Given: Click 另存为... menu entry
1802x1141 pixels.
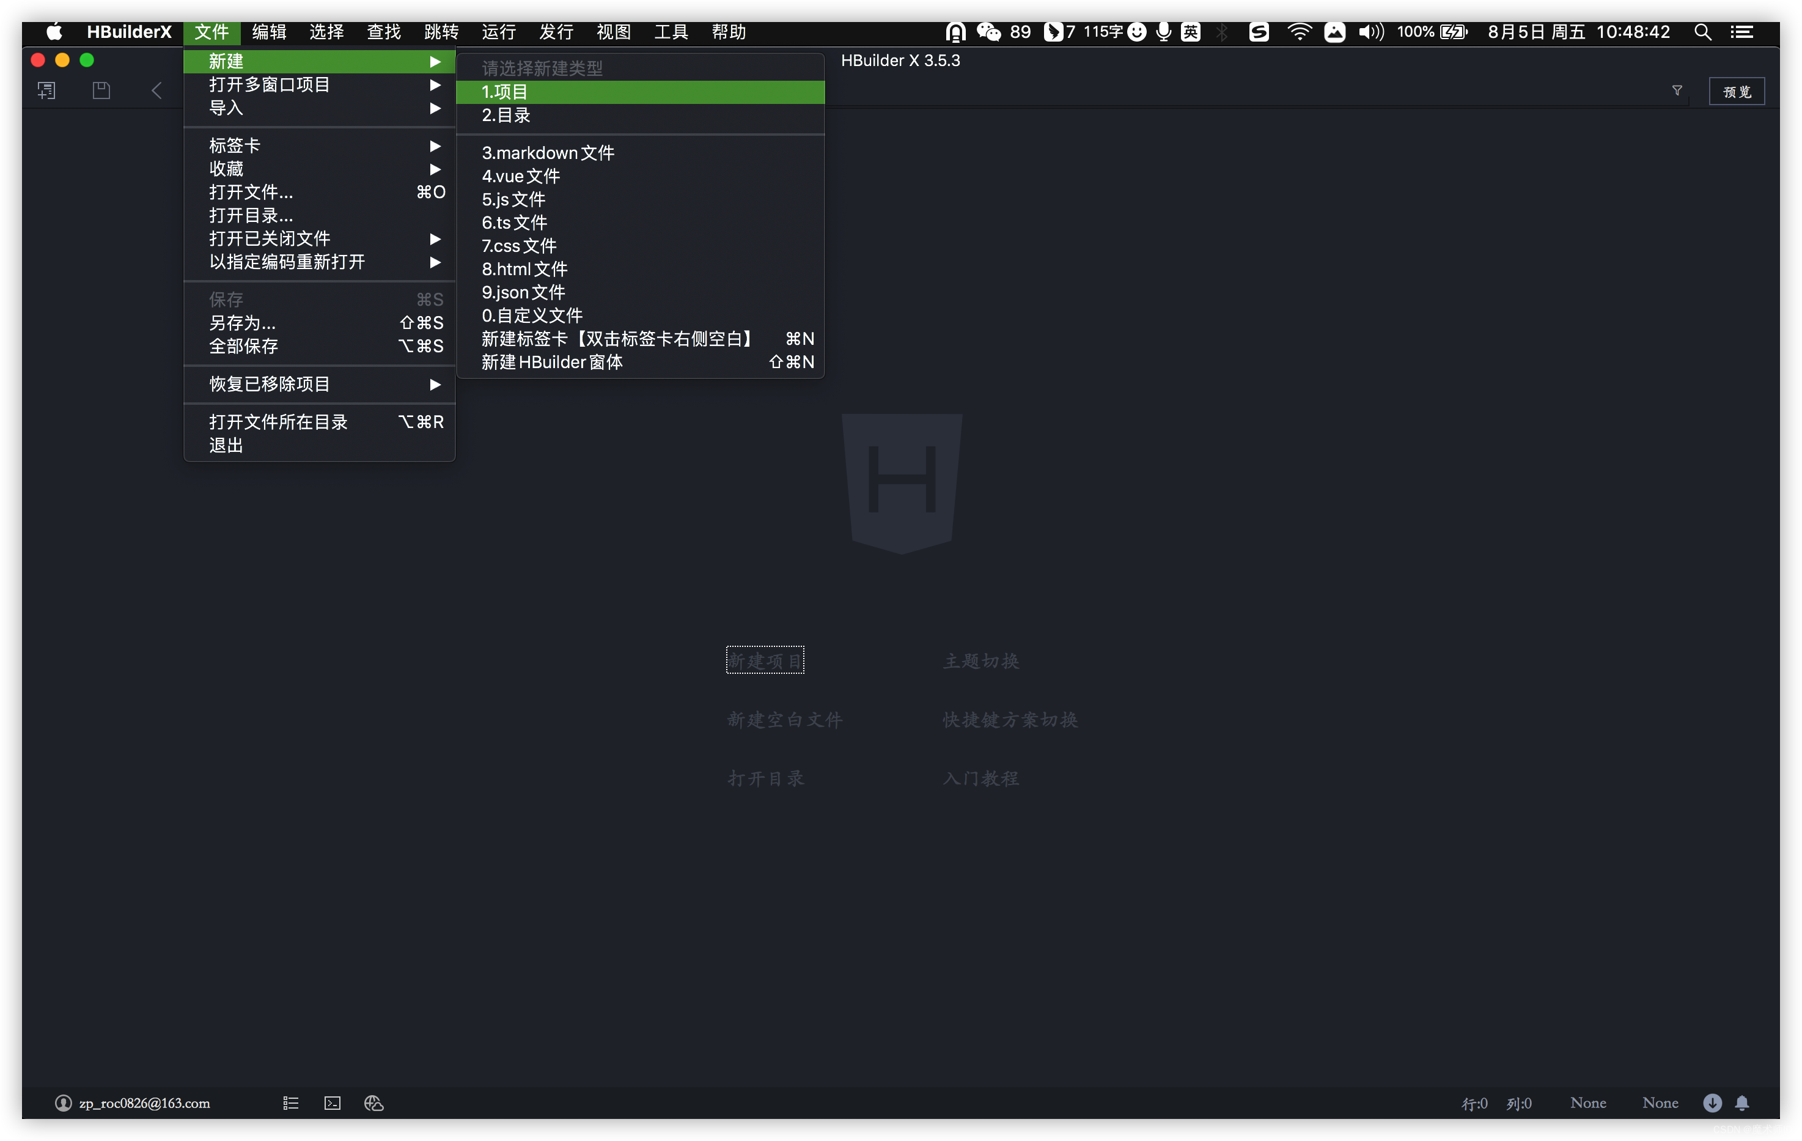Looking at the screenshot, I should 320,323.
